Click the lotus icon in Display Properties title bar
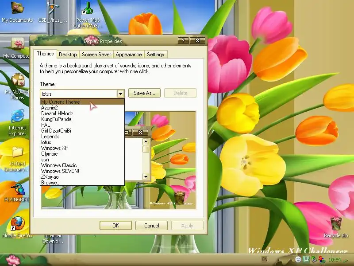The height and width of the screenshot is (266, 354). tap(90, 41)
